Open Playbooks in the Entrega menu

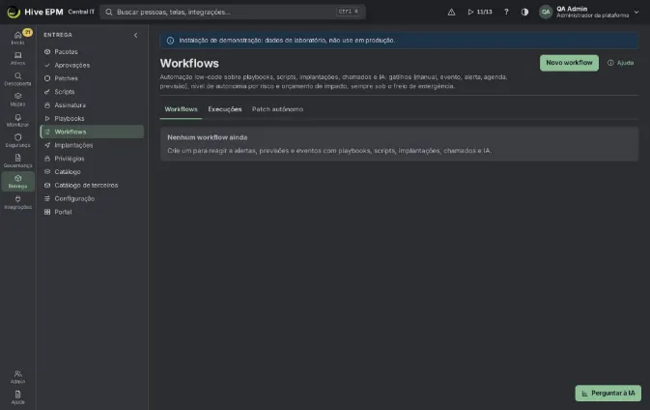point(92,119)
